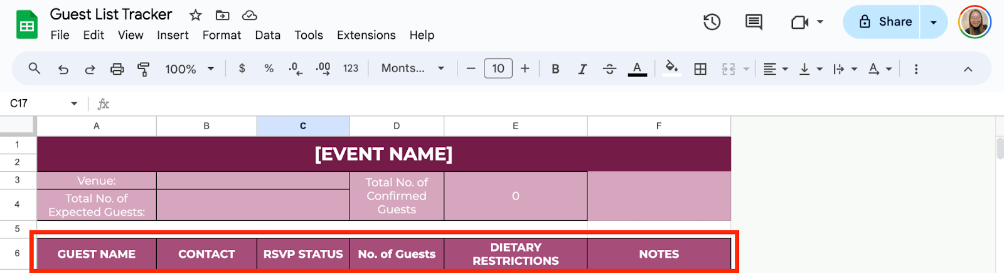Open the Share options dropdown arrow

[x=934, y=22]
